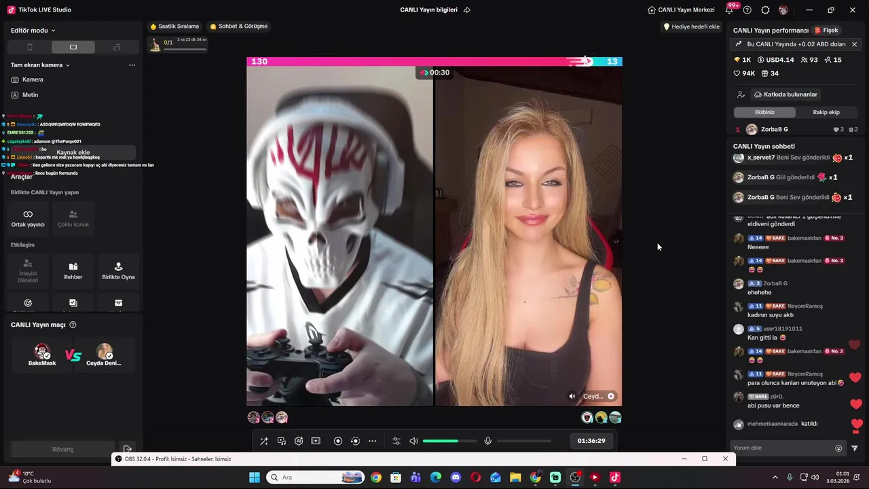
Task: Click the Fişek button
Action: pyautogui.click(x=826, y=31)
